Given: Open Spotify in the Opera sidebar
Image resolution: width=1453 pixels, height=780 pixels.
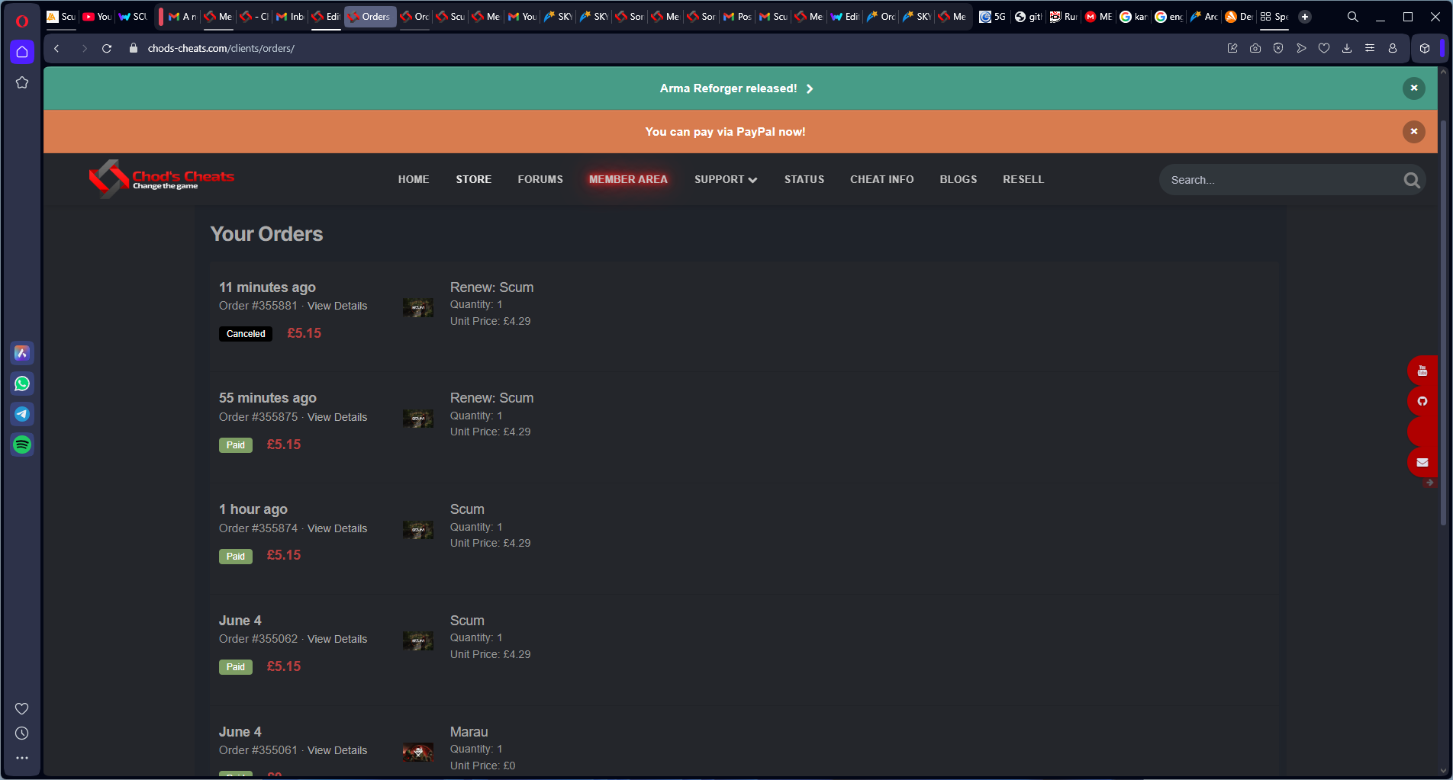Looking at the screenshot, I should pos(22,445).
